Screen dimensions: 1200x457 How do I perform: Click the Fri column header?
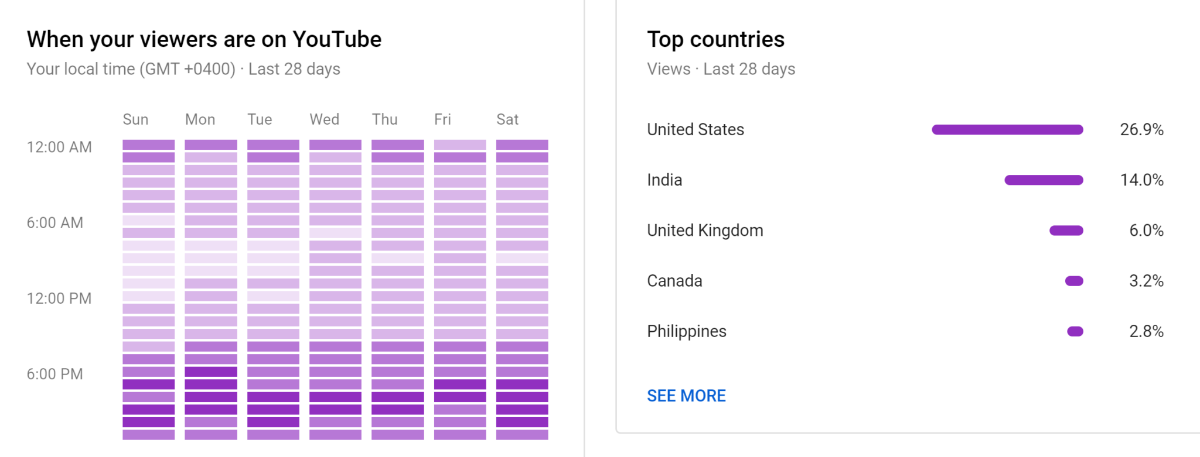(442, 119)
